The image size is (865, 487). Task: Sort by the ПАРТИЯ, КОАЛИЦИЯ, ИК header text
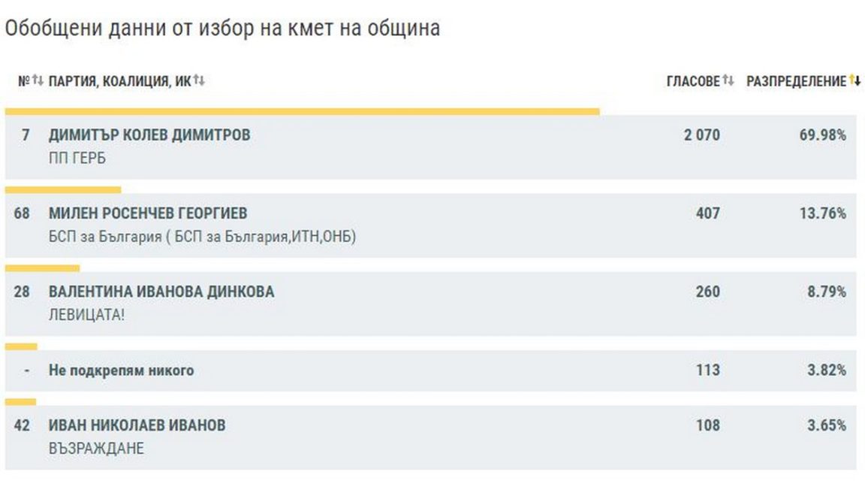(x=119, y=82)
